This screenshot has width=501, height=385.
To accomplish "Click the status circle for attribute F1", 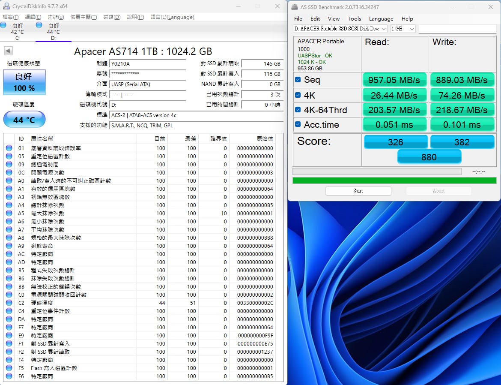I will (9, 343).
